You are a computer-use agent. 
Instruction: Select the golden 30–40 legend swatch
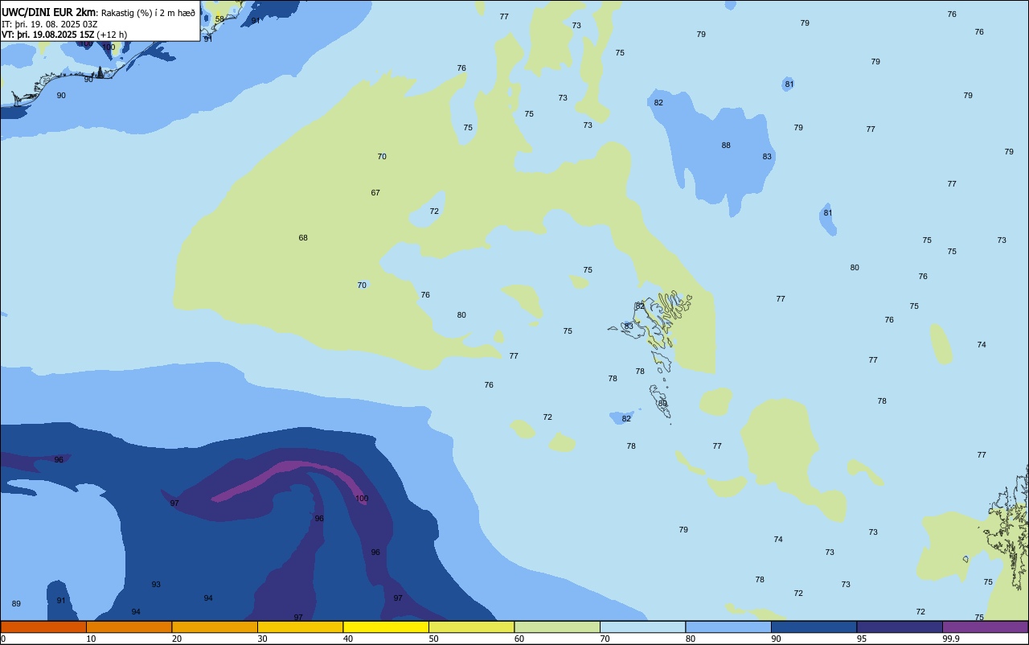coord(301,627)
